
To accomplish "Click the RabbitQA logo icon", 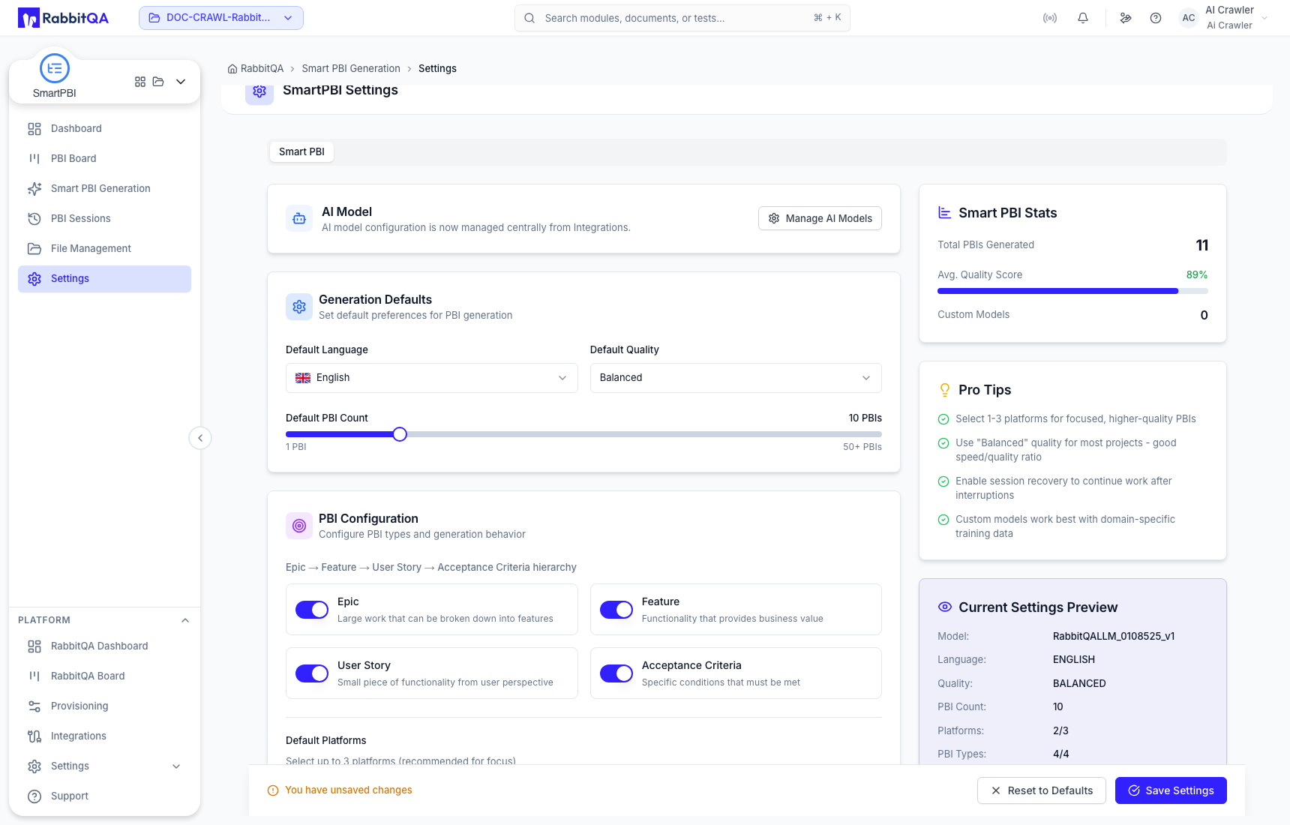I will [x=28, y=18].
